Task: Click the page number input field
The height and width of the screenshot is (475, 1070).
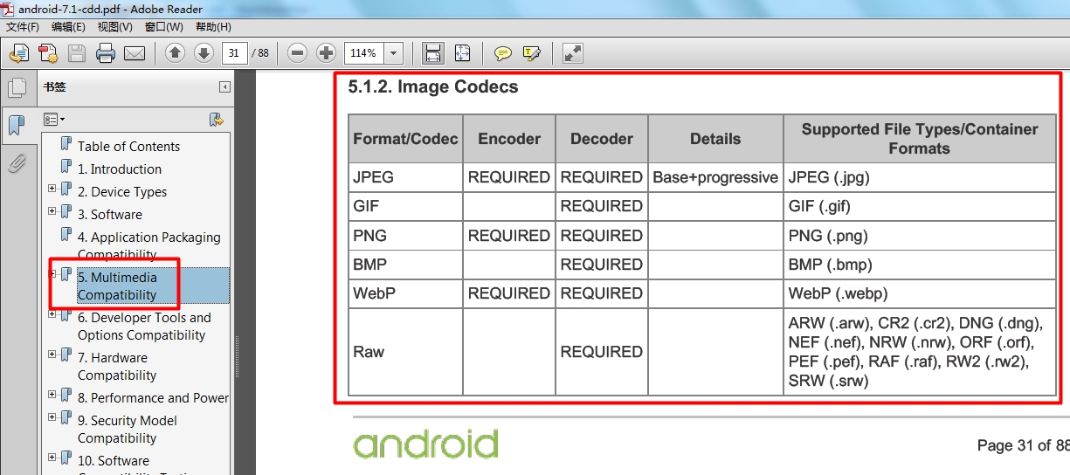Action: [x=235, y=53]
